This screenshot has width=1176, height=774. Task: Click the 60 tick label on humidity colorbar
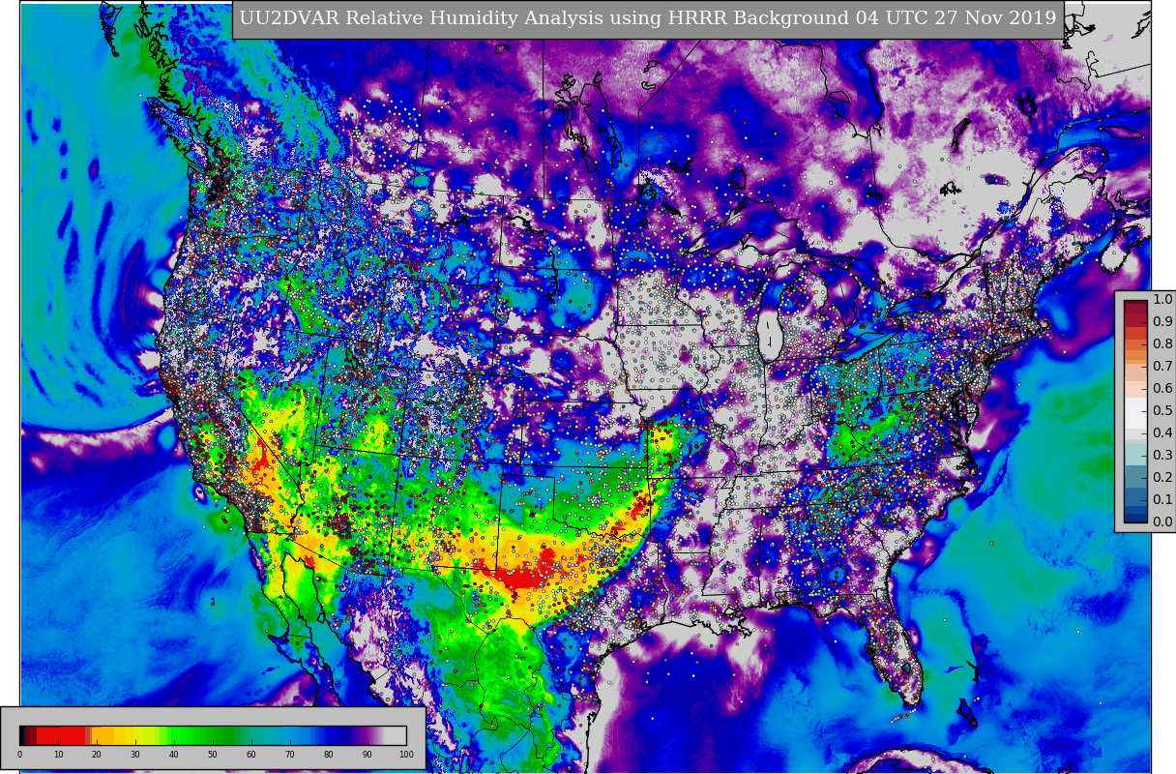point(251,755)
